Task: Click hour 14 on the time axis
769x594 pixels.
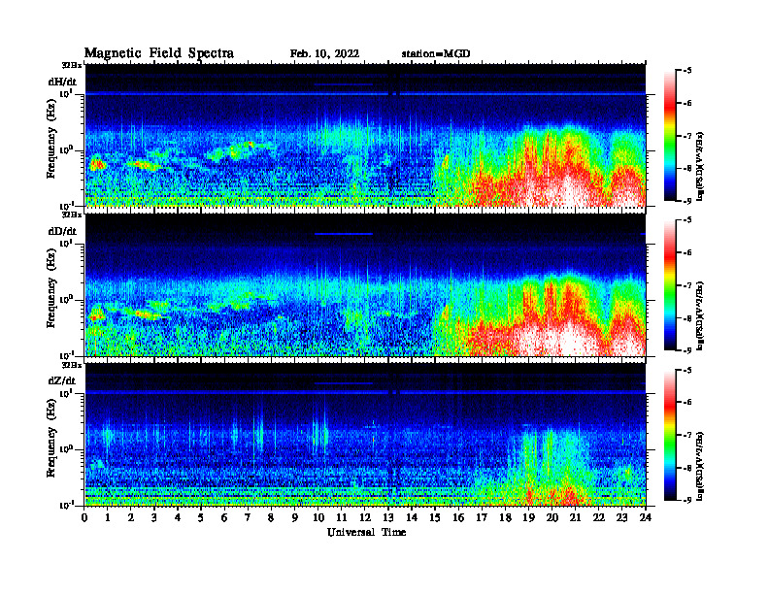Action: pyautogui.click(x=412, y=517)
